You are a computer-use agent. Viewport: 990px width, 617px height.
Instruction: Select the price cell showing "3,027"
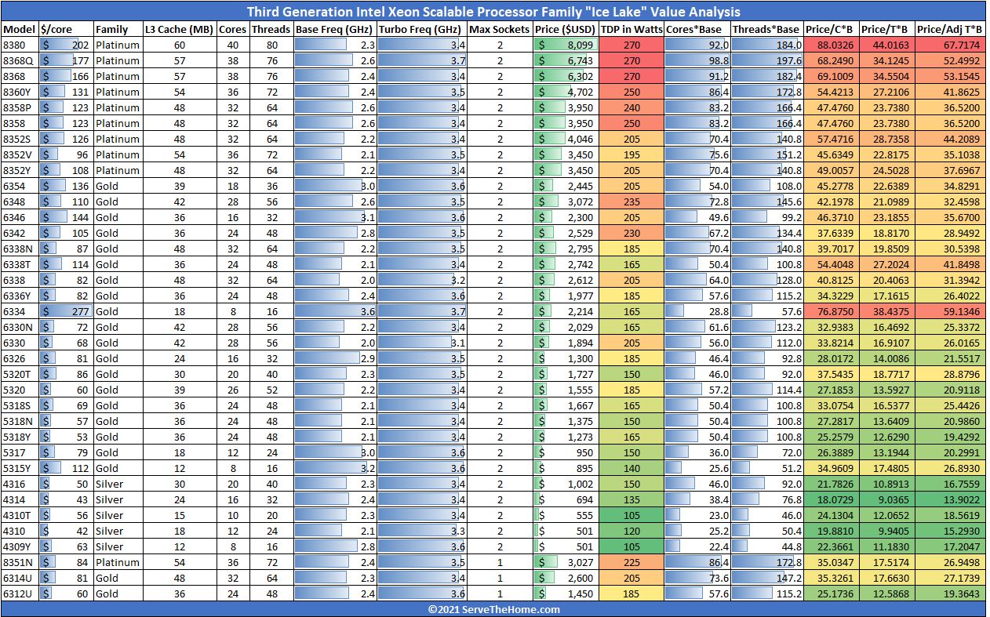coord(566,562)
